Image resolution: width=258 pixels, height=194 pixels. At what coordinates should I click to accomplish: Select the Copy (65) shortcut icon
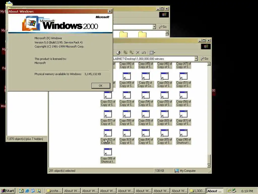click(x=165, y=133)
